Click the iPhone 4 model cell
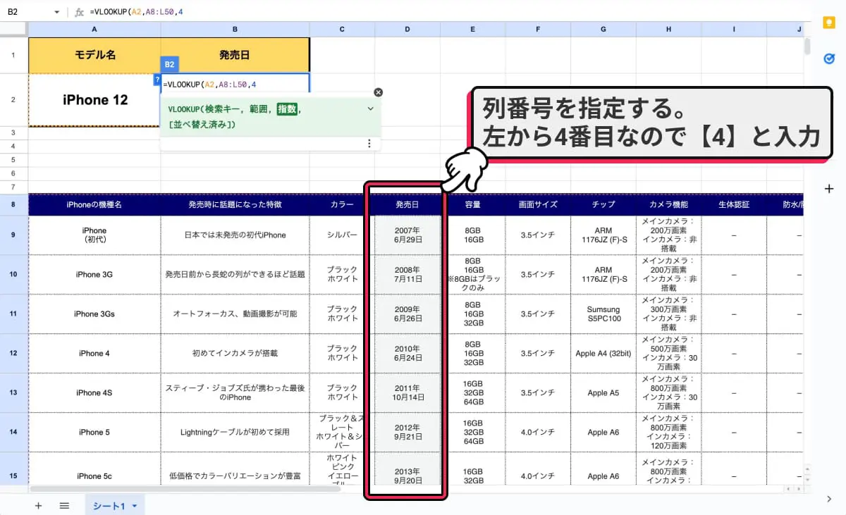 coord(94,353)
